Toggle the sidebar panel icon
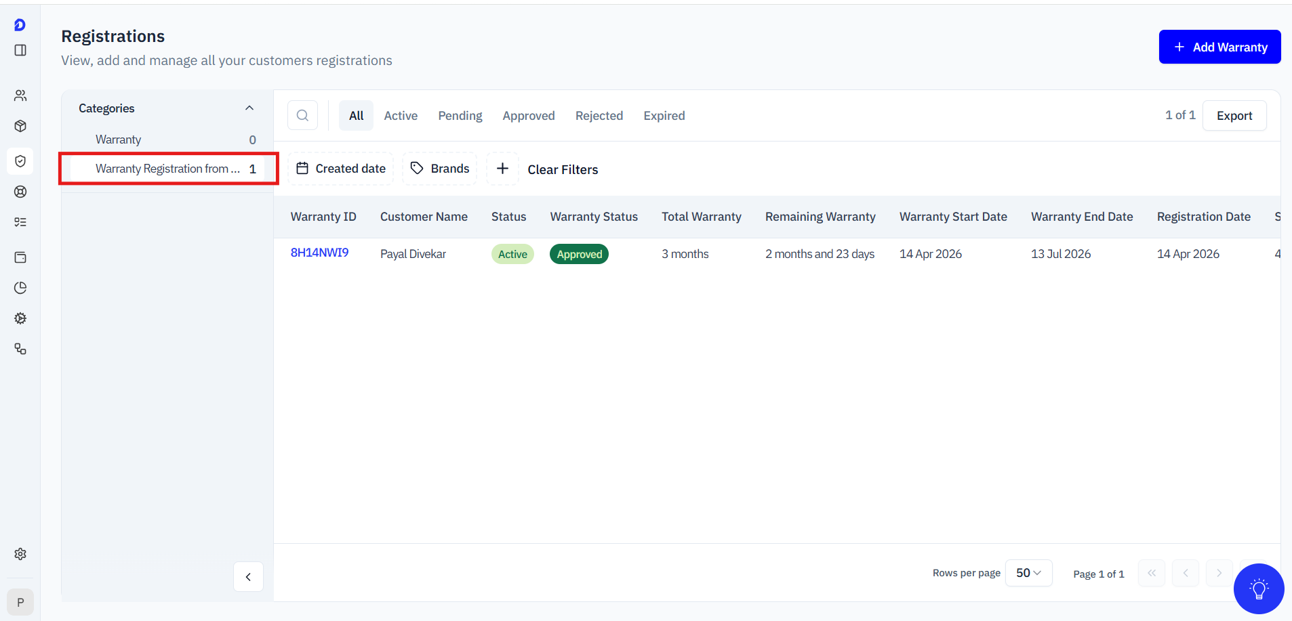 [x=20, y=50]
